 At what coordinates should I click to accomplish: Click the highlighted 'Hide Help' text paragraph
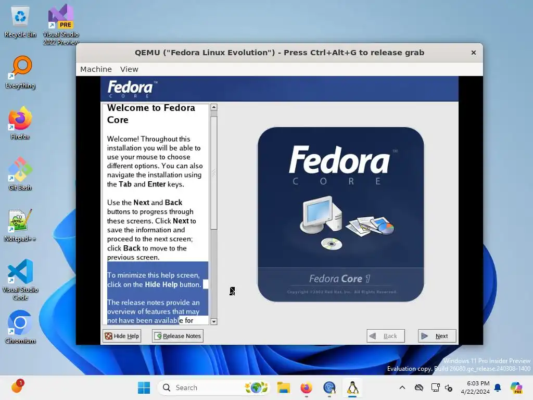click(x=154, y=280)
